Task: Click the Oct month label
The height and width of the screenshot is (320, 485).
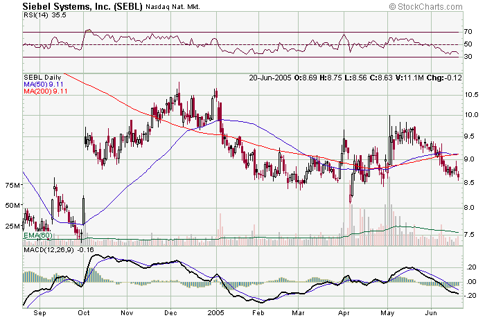Action: pos(84,313)
